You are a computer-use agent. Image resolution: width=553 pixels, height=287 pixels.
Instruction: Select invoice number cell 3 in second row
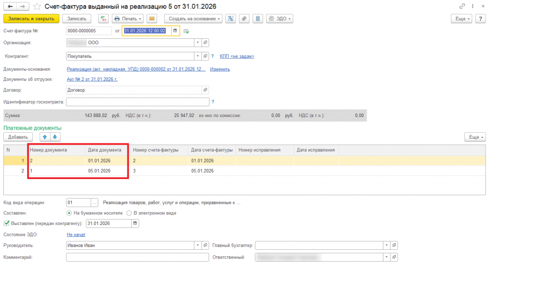coord(159,171)
